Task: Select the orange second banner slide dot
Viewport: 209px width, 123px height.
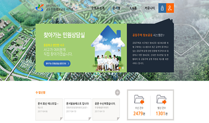Action: pos(120,68)
